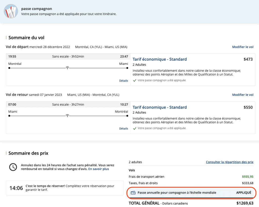
Task: Click the clock icon beside cancellation notice
Action: 13,167
